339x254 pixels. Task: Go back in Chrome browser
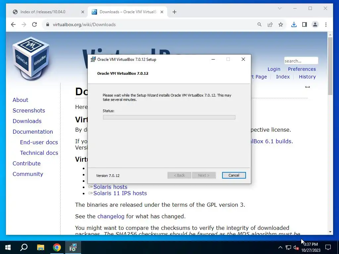pyautogui.click(x=13, y=24)
